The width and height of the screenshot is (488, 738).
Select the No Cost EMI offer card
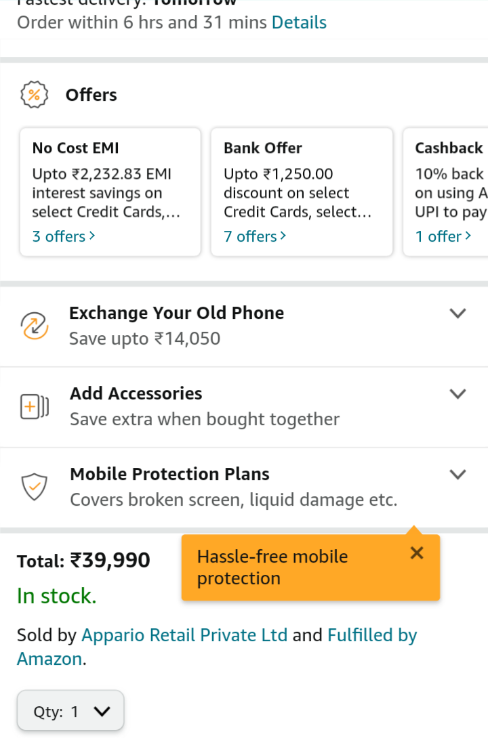tap(110, 183)
